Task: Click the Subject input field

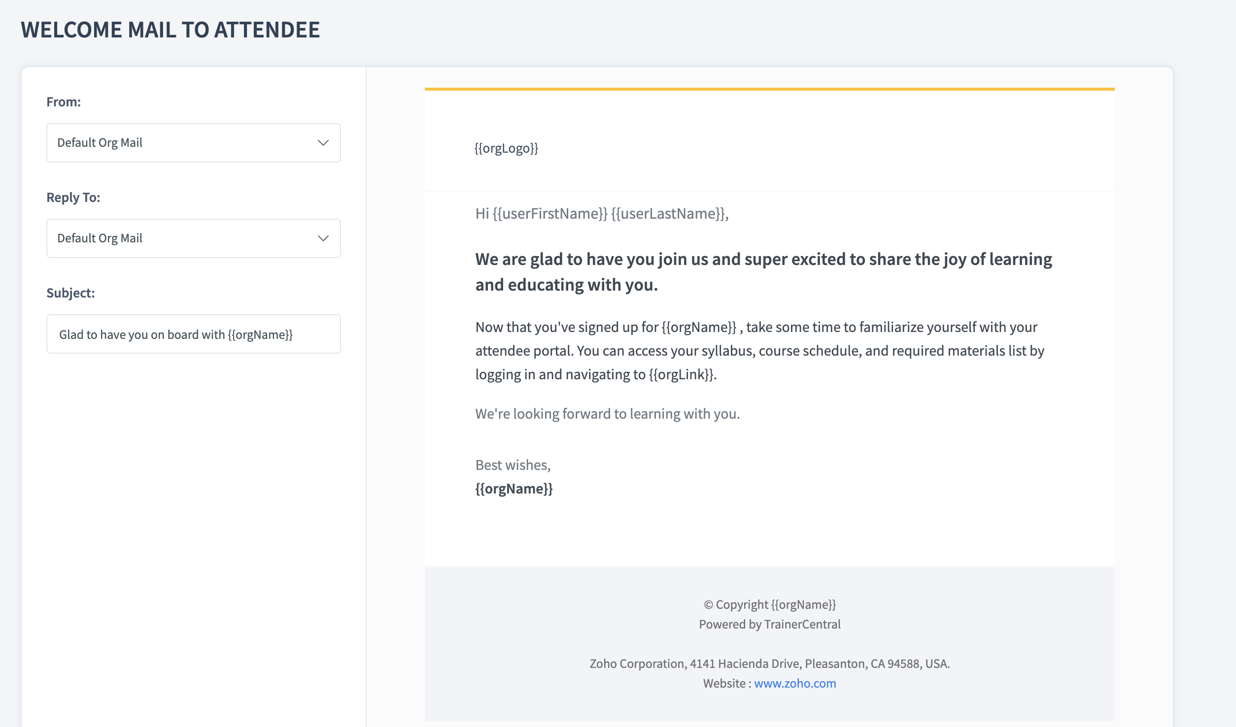Action: coord(193,334)
